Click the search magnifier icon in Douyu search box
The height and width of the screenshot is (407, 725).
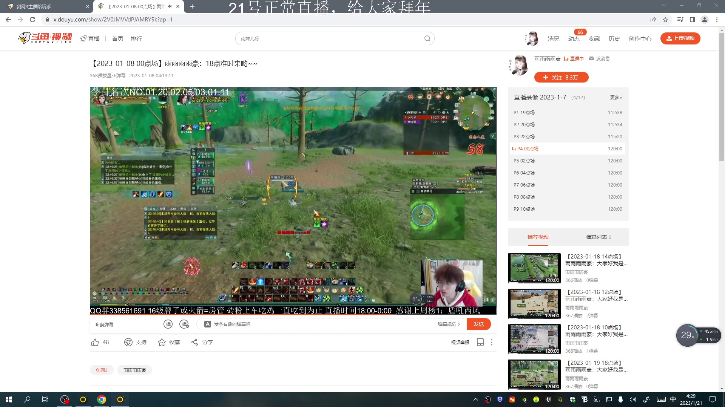[x=427, y=38]
